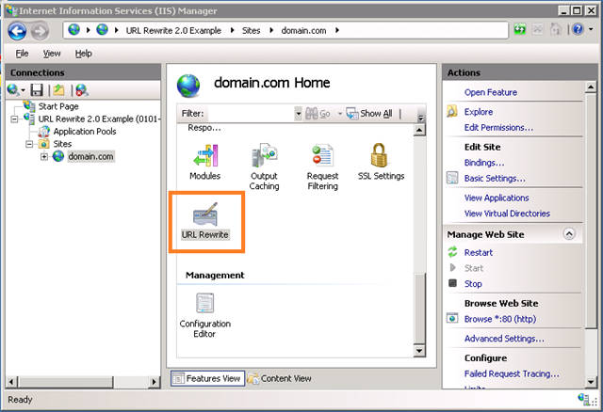Image resolution: width=603 pixels, height=412 pixels.
Task: Click the green Refresh page icon
Action: click(x=520, y=29)
